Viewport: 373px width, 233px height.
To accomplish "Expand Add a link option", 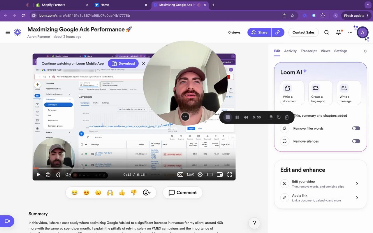I will [x=321, y=198].
